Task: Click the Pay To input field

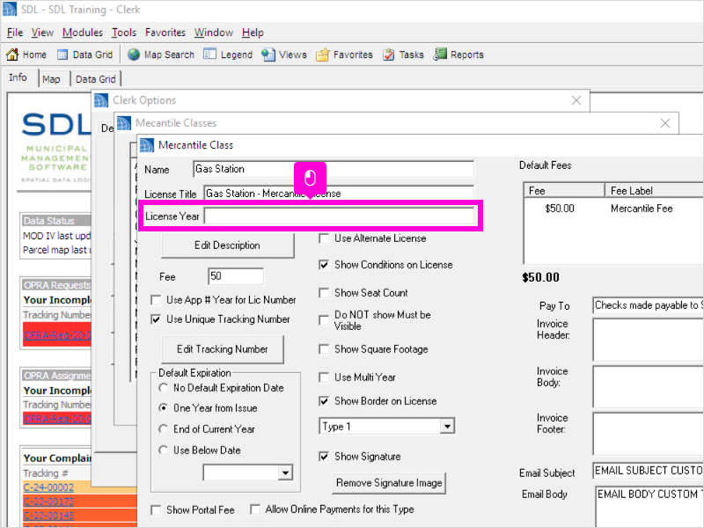Action: point(648,305)
